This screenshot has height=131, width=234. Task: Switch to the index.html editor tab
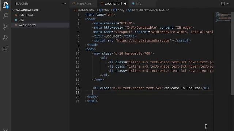coord(84,4)
